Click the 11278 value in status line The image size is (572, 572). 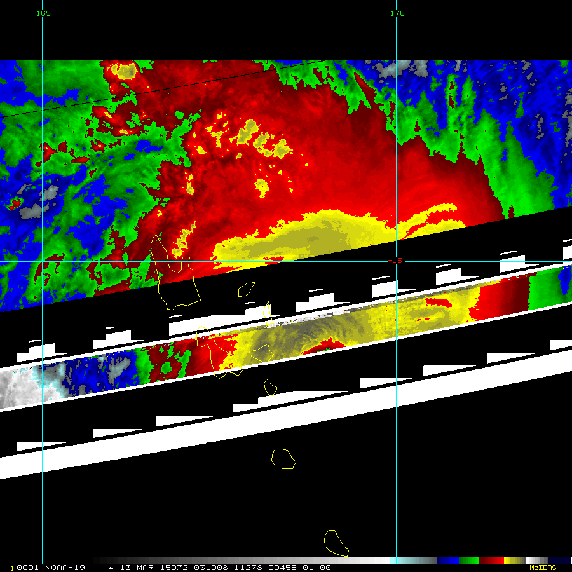click(x=248, y=568)
